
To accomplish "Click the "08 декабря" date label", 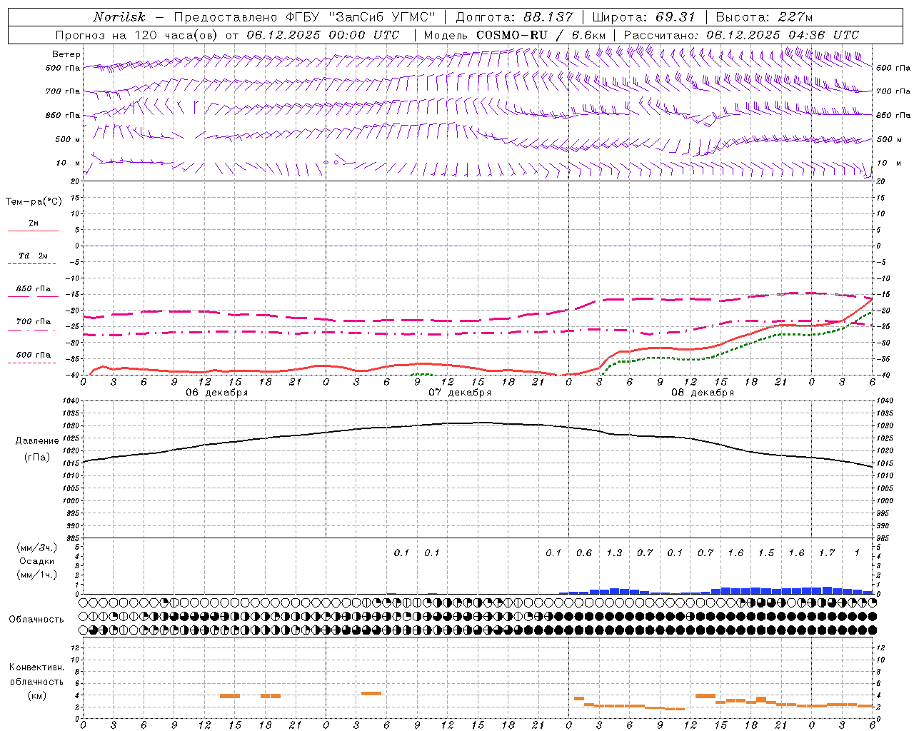I will pos(703,393).
